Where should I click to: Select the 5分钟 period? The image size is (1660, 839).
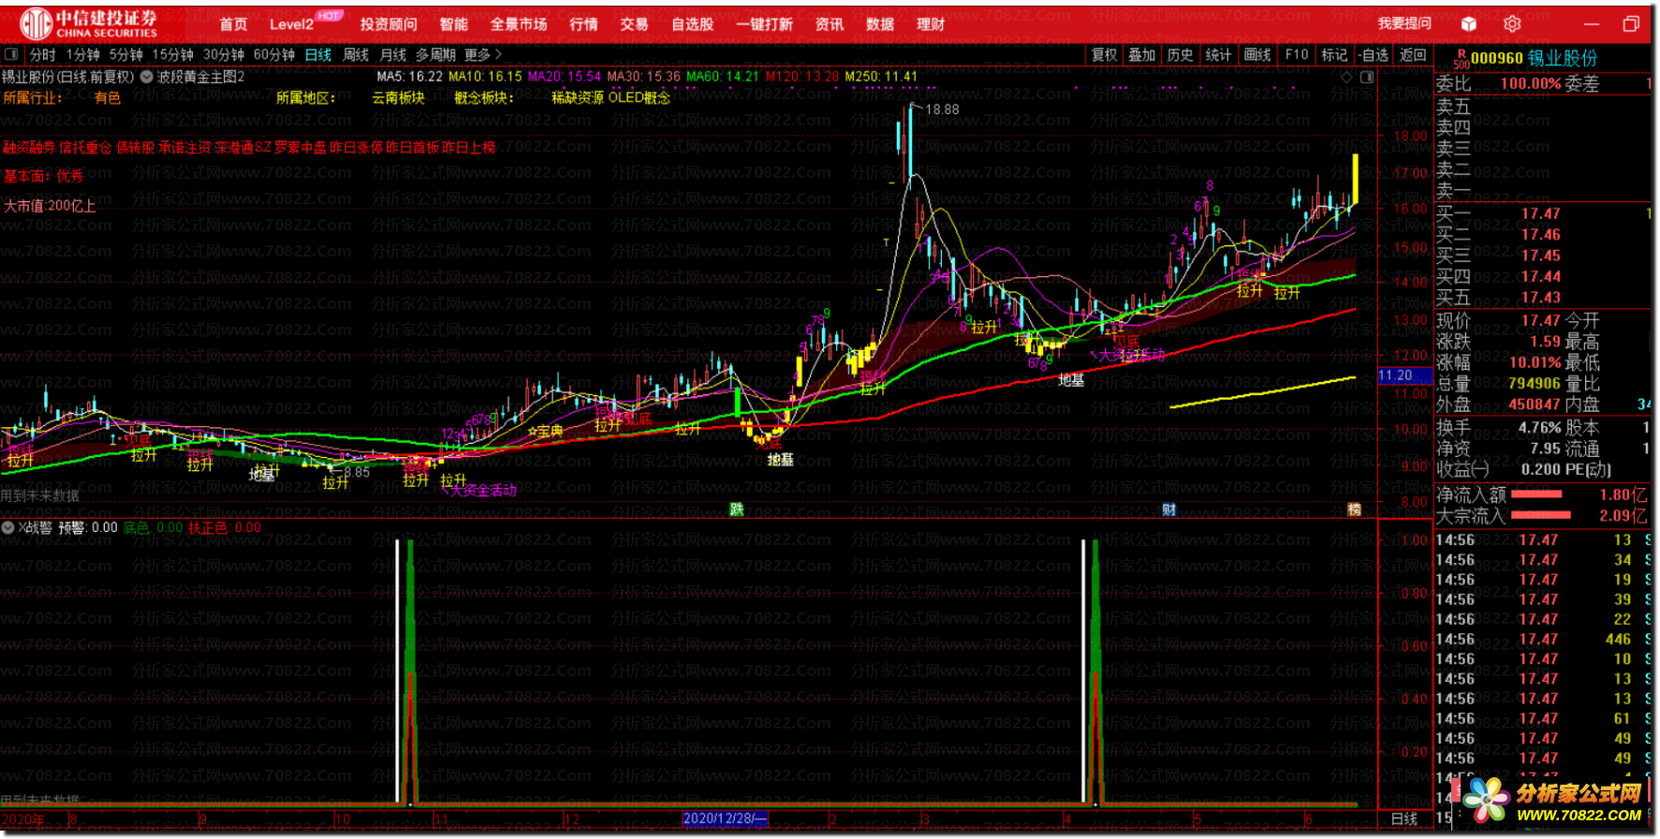[125, 54]
